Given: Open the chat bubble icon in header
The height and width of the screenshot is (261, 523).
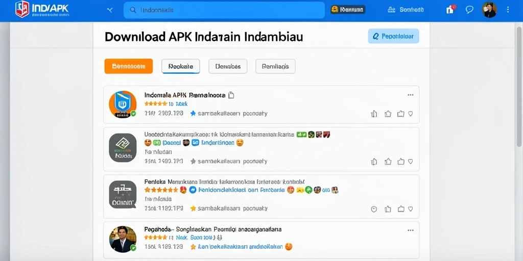Looking at the screenshot, I should click(x=469, y=10).
